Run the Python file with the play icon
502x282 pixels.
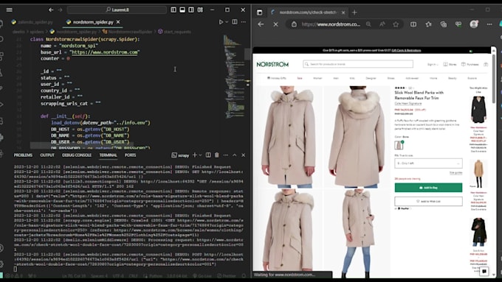point(221,22)
